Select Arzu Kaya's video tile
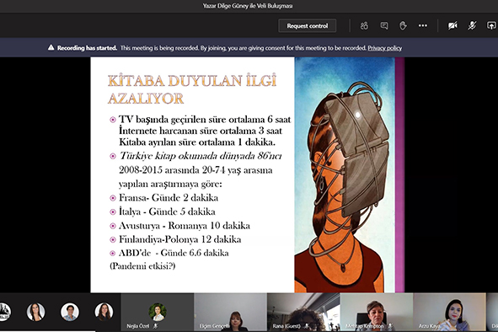The image size is (498, 332). 449,312
